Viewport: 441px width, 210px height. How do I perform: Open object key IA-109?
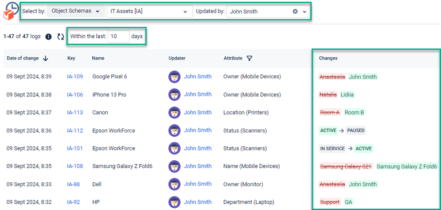[x=75, y=77]
